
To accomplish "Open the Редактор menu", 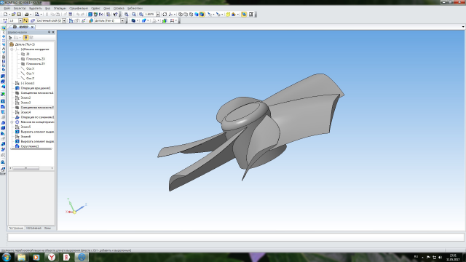I will pos(20,8).
